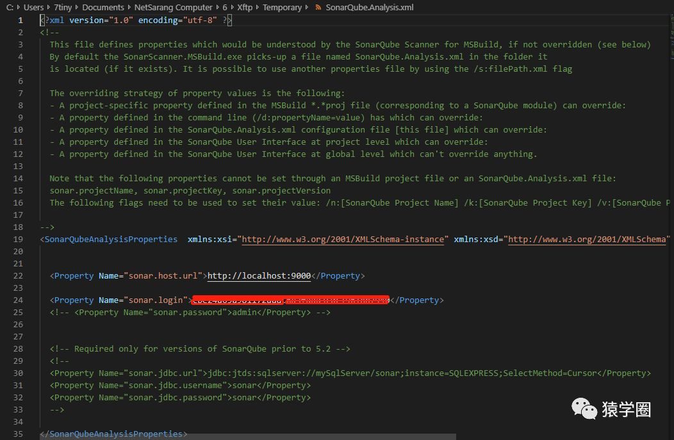Select line number 30 in the gutter
This screenshot has width=674, height=440.
coord(18,373)
